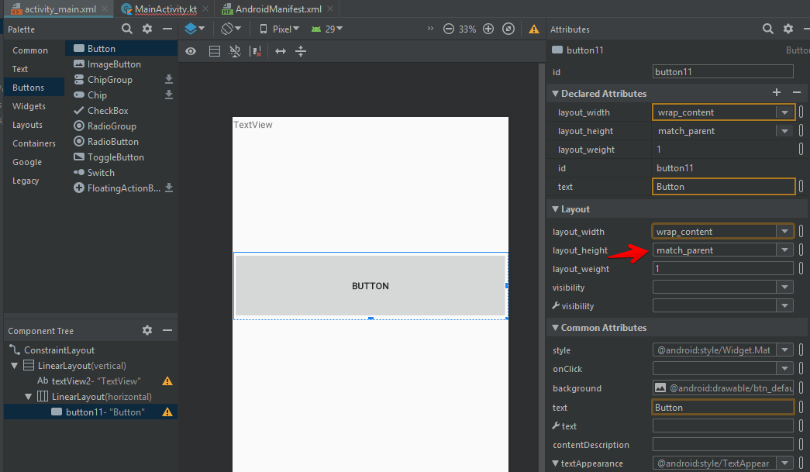
Task: Toggle view options eye icon
Action: tap(191, 51)
